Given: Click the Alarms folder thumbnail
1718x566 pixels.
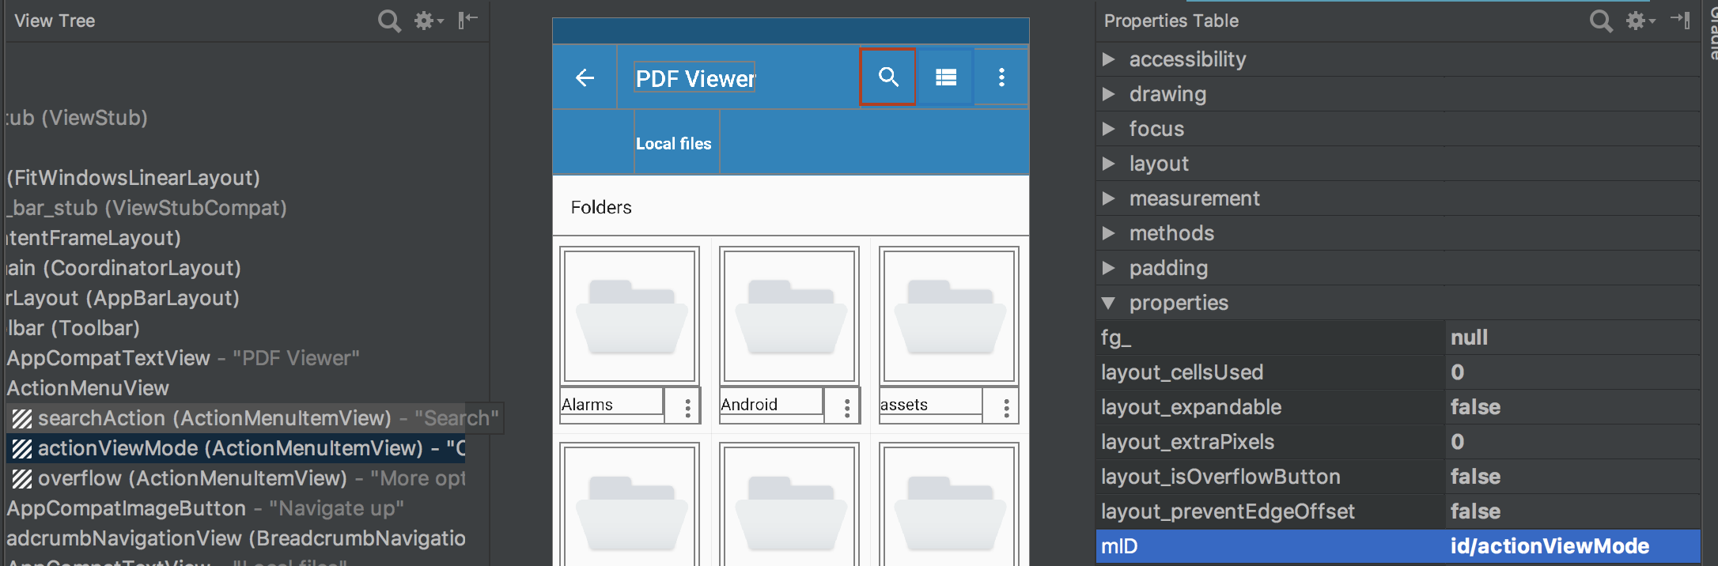Looking at the screenshot, I should pos(630,315).
